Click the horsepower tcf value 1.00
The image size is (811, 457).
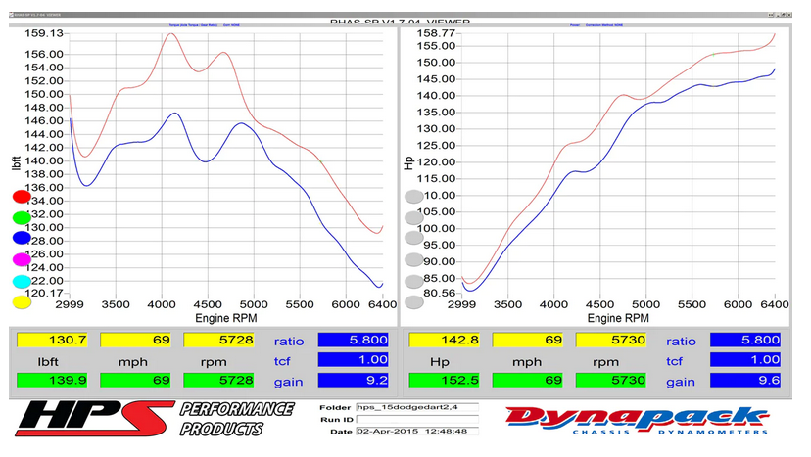[x=355, y=360]
